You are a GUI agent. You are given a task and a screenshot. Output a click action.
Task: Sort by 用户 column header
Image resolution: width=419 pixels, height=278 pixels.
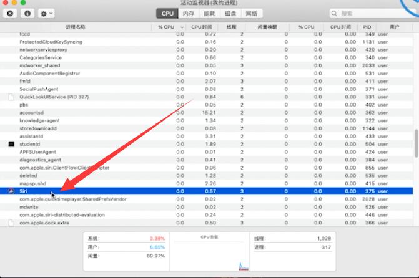tap(395, 27)
